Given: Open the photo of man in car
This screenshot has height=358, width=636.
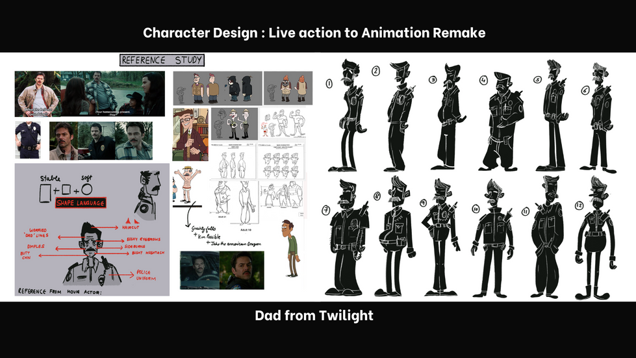Looking at the screenshot, I should (199, 270).
